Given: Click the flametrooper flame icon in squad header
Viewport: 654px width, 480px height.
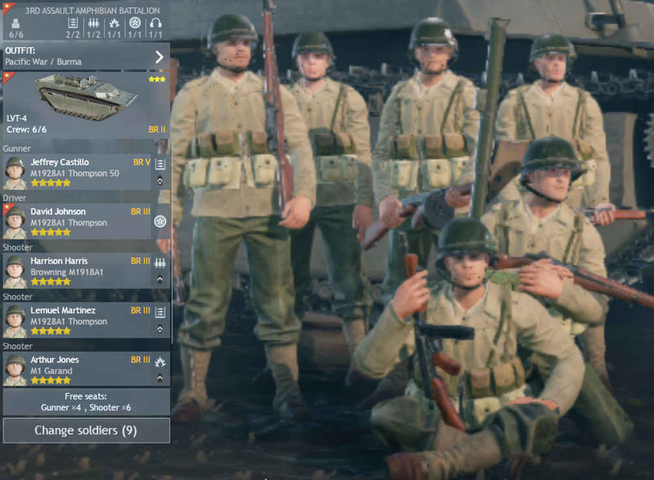Looking at the screenshot, I should (114, 24).
